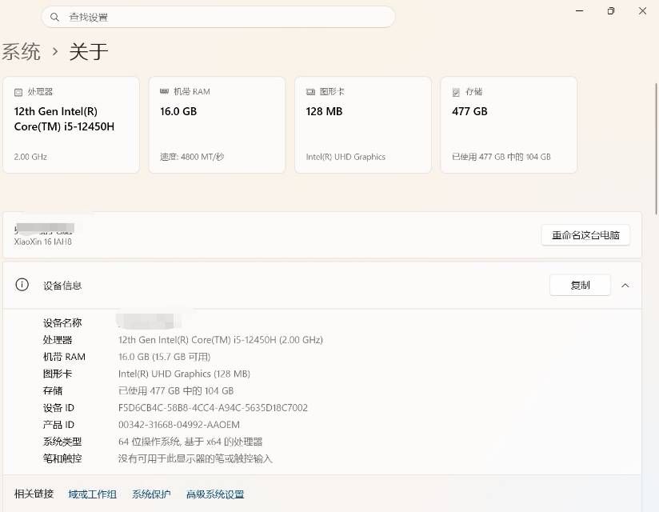Viewport: 659px width, 512px height.
Task: Open the 系统保护 link
Action: pos(151,494)
